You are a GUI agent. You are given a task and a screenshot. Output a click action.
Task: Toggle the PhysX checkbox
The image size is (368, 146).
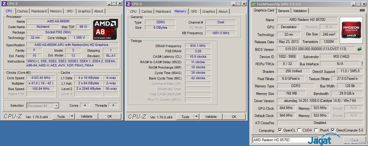(317, 130)
